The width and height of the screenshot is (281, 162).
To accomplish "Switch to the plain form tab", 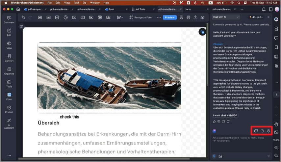I will pyautogui.click(x=188, y=9).
